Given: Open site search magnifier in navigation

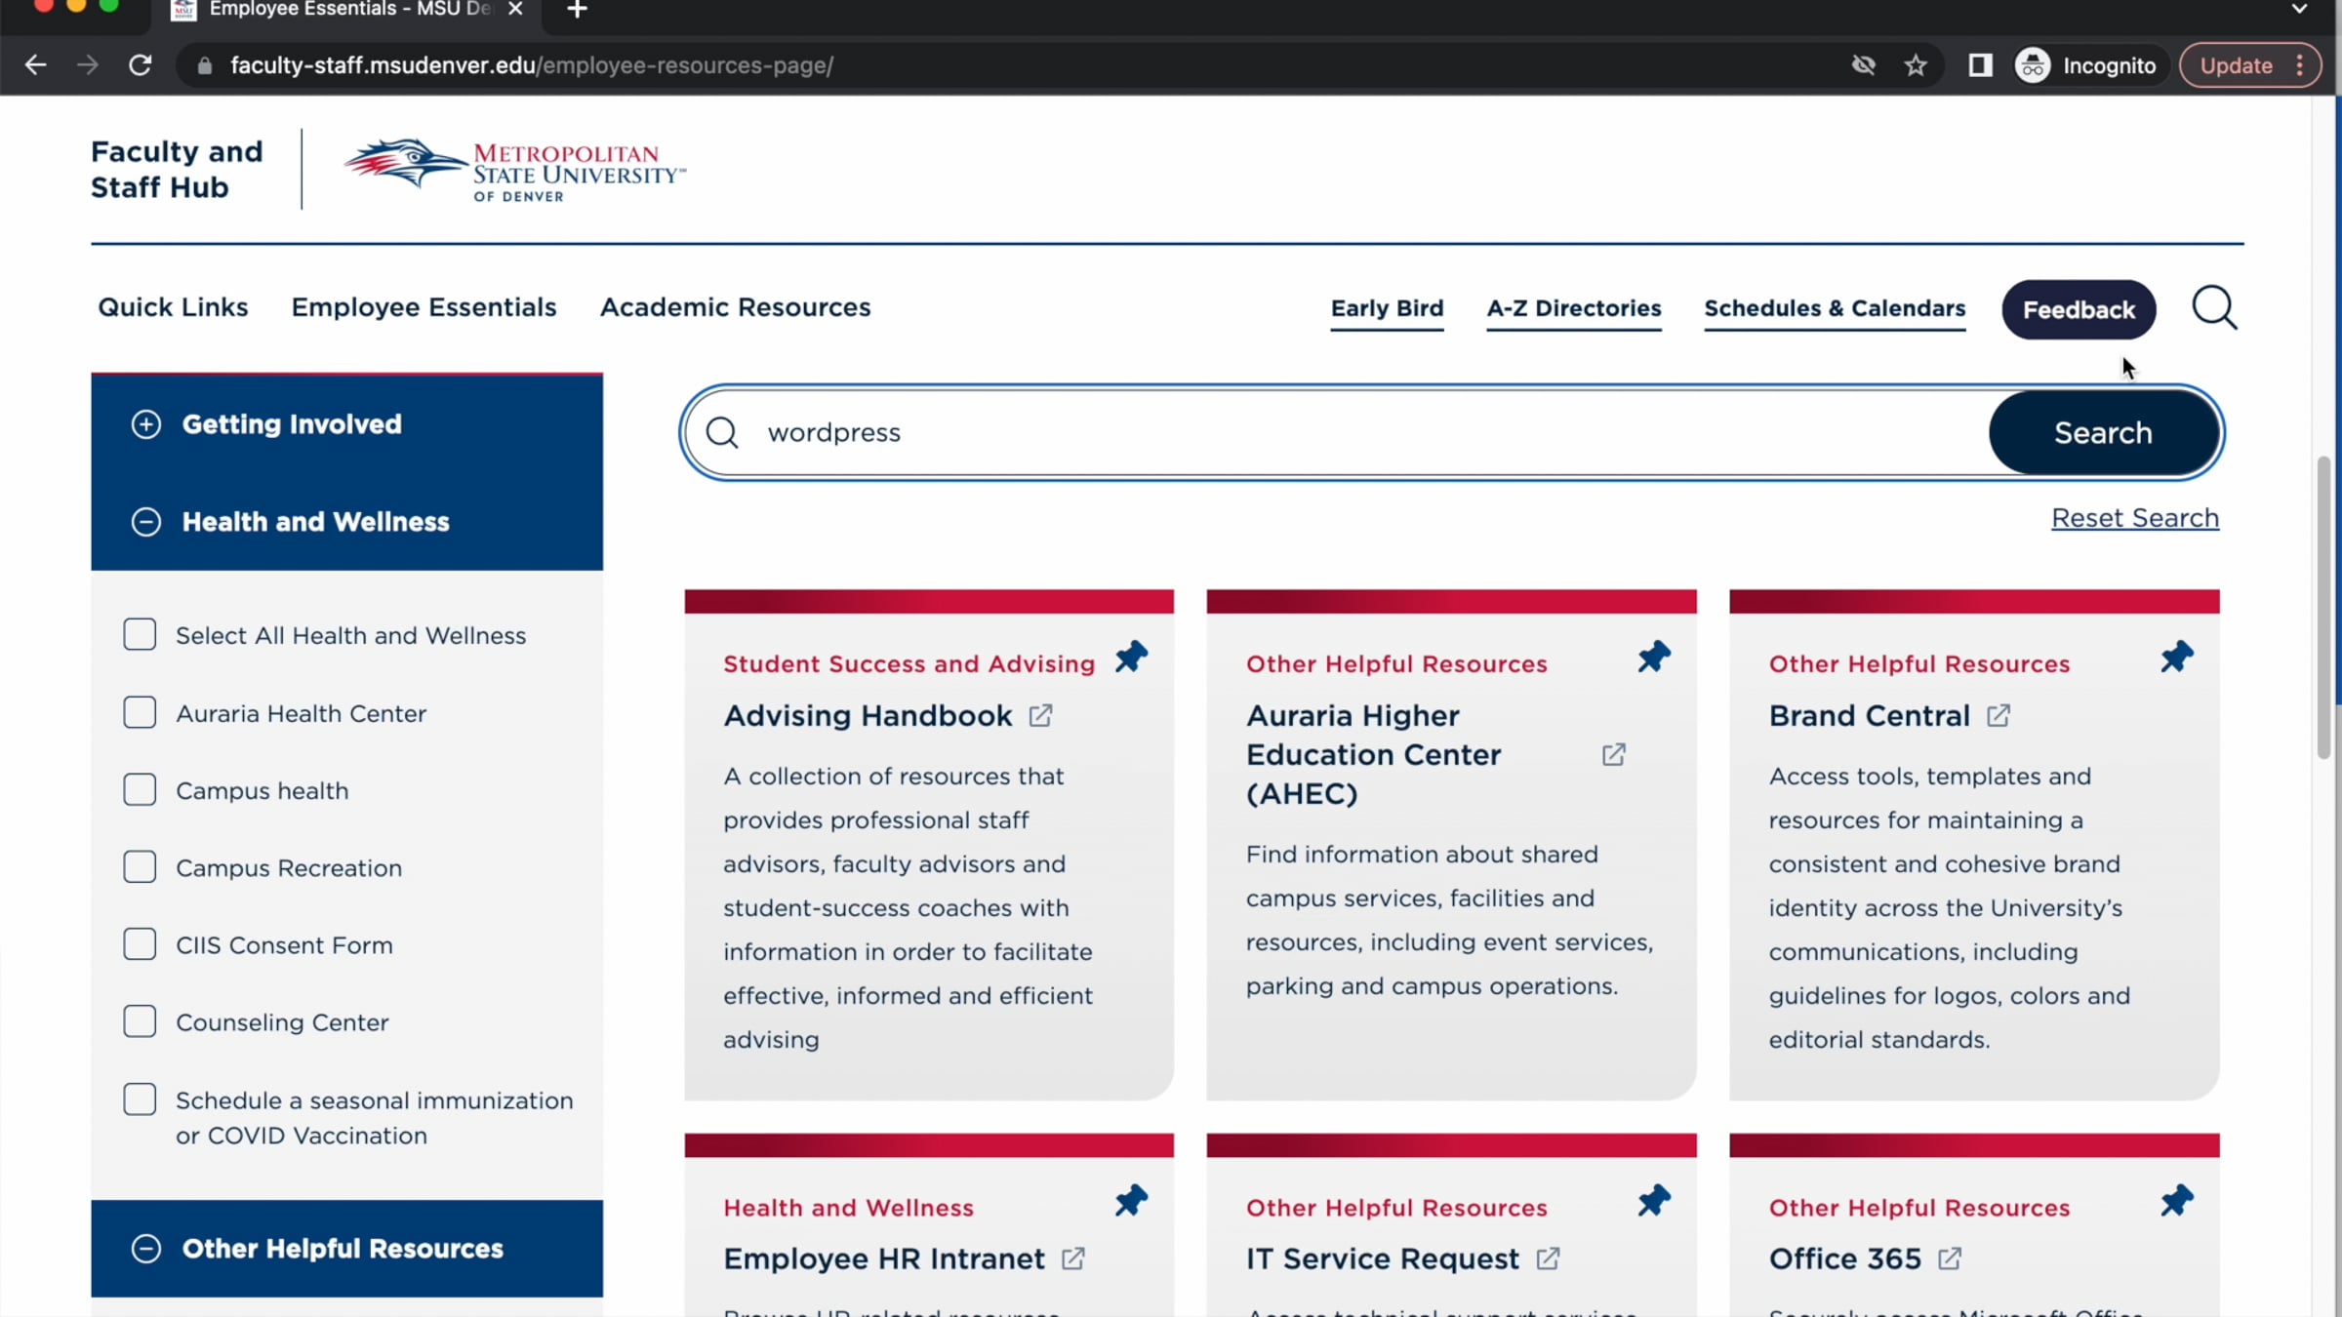Looking at the screenshot, I should [2215, 308].
